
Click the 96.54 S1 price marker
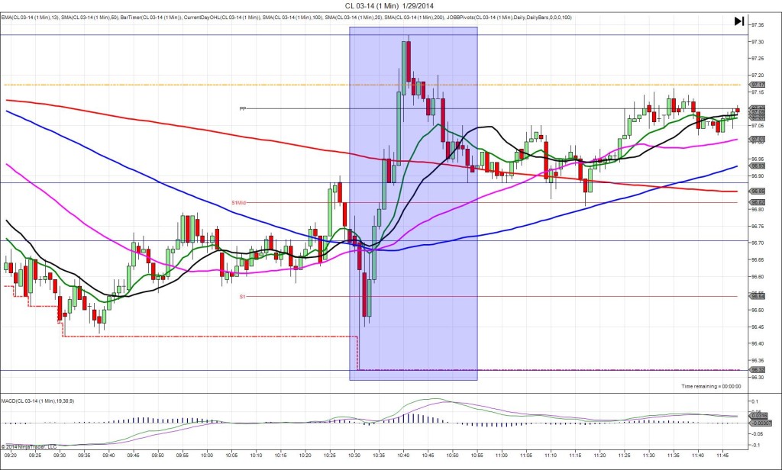[758, 296]
